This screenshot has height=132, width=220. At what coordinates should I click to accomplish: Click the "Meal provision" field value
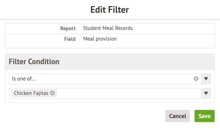point(100,39)
